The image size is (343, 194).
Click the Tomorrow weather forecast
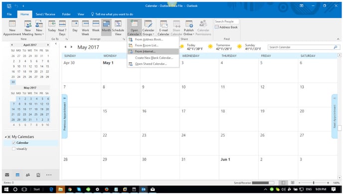pos(220,47)
